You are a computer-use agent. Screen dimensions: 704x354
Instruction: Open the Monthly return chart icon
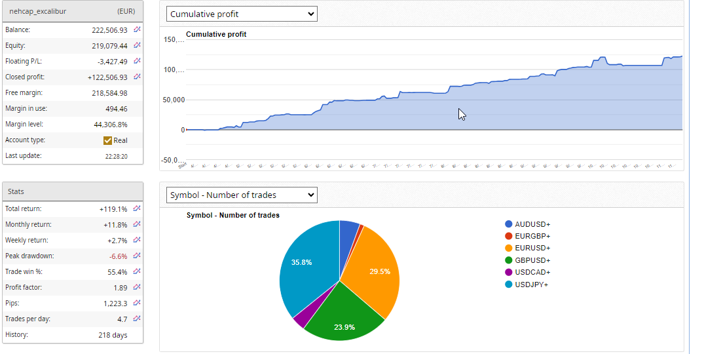[x=137, y=224]
